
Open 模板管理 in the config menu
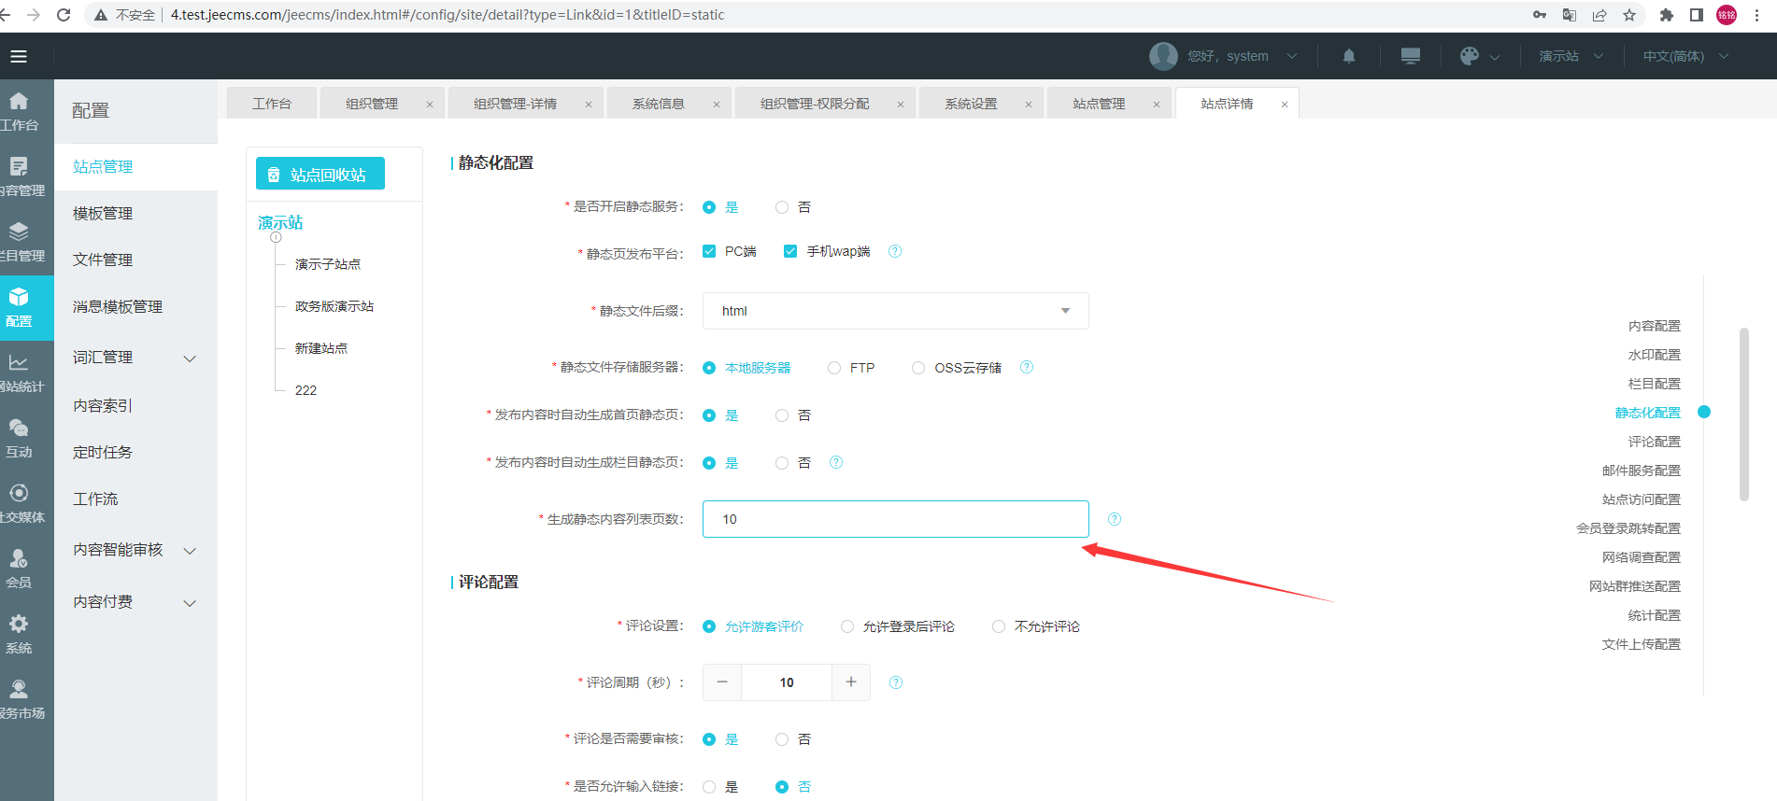(103, 214)
